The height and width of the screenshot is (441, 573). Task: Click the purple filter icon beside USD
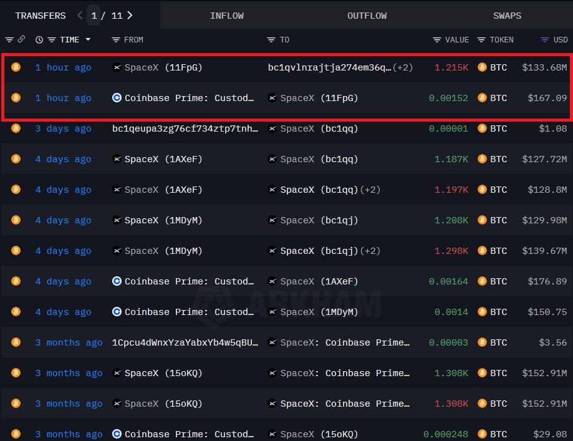click(544, 40)
